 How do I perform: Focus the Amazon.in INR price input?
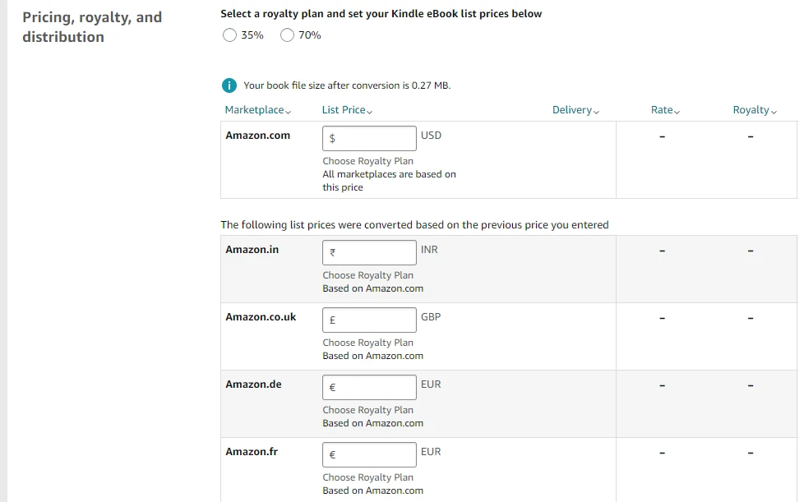370,252
